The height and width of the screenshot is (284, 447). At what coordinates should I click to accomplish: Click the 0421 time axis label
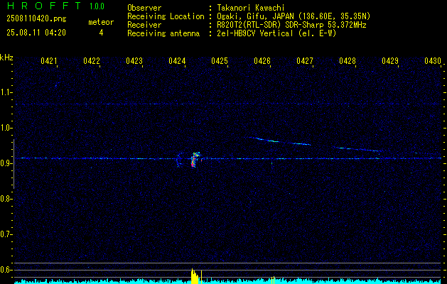[49, 60]
